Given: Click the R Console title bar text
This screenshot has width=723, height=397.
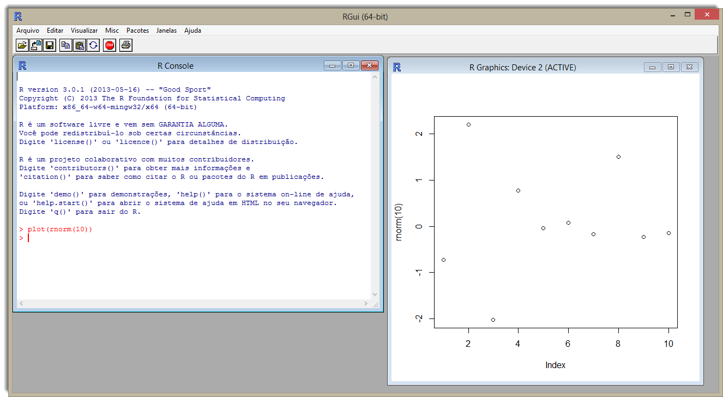Looking at the screenshot, I should pos(176,65).
